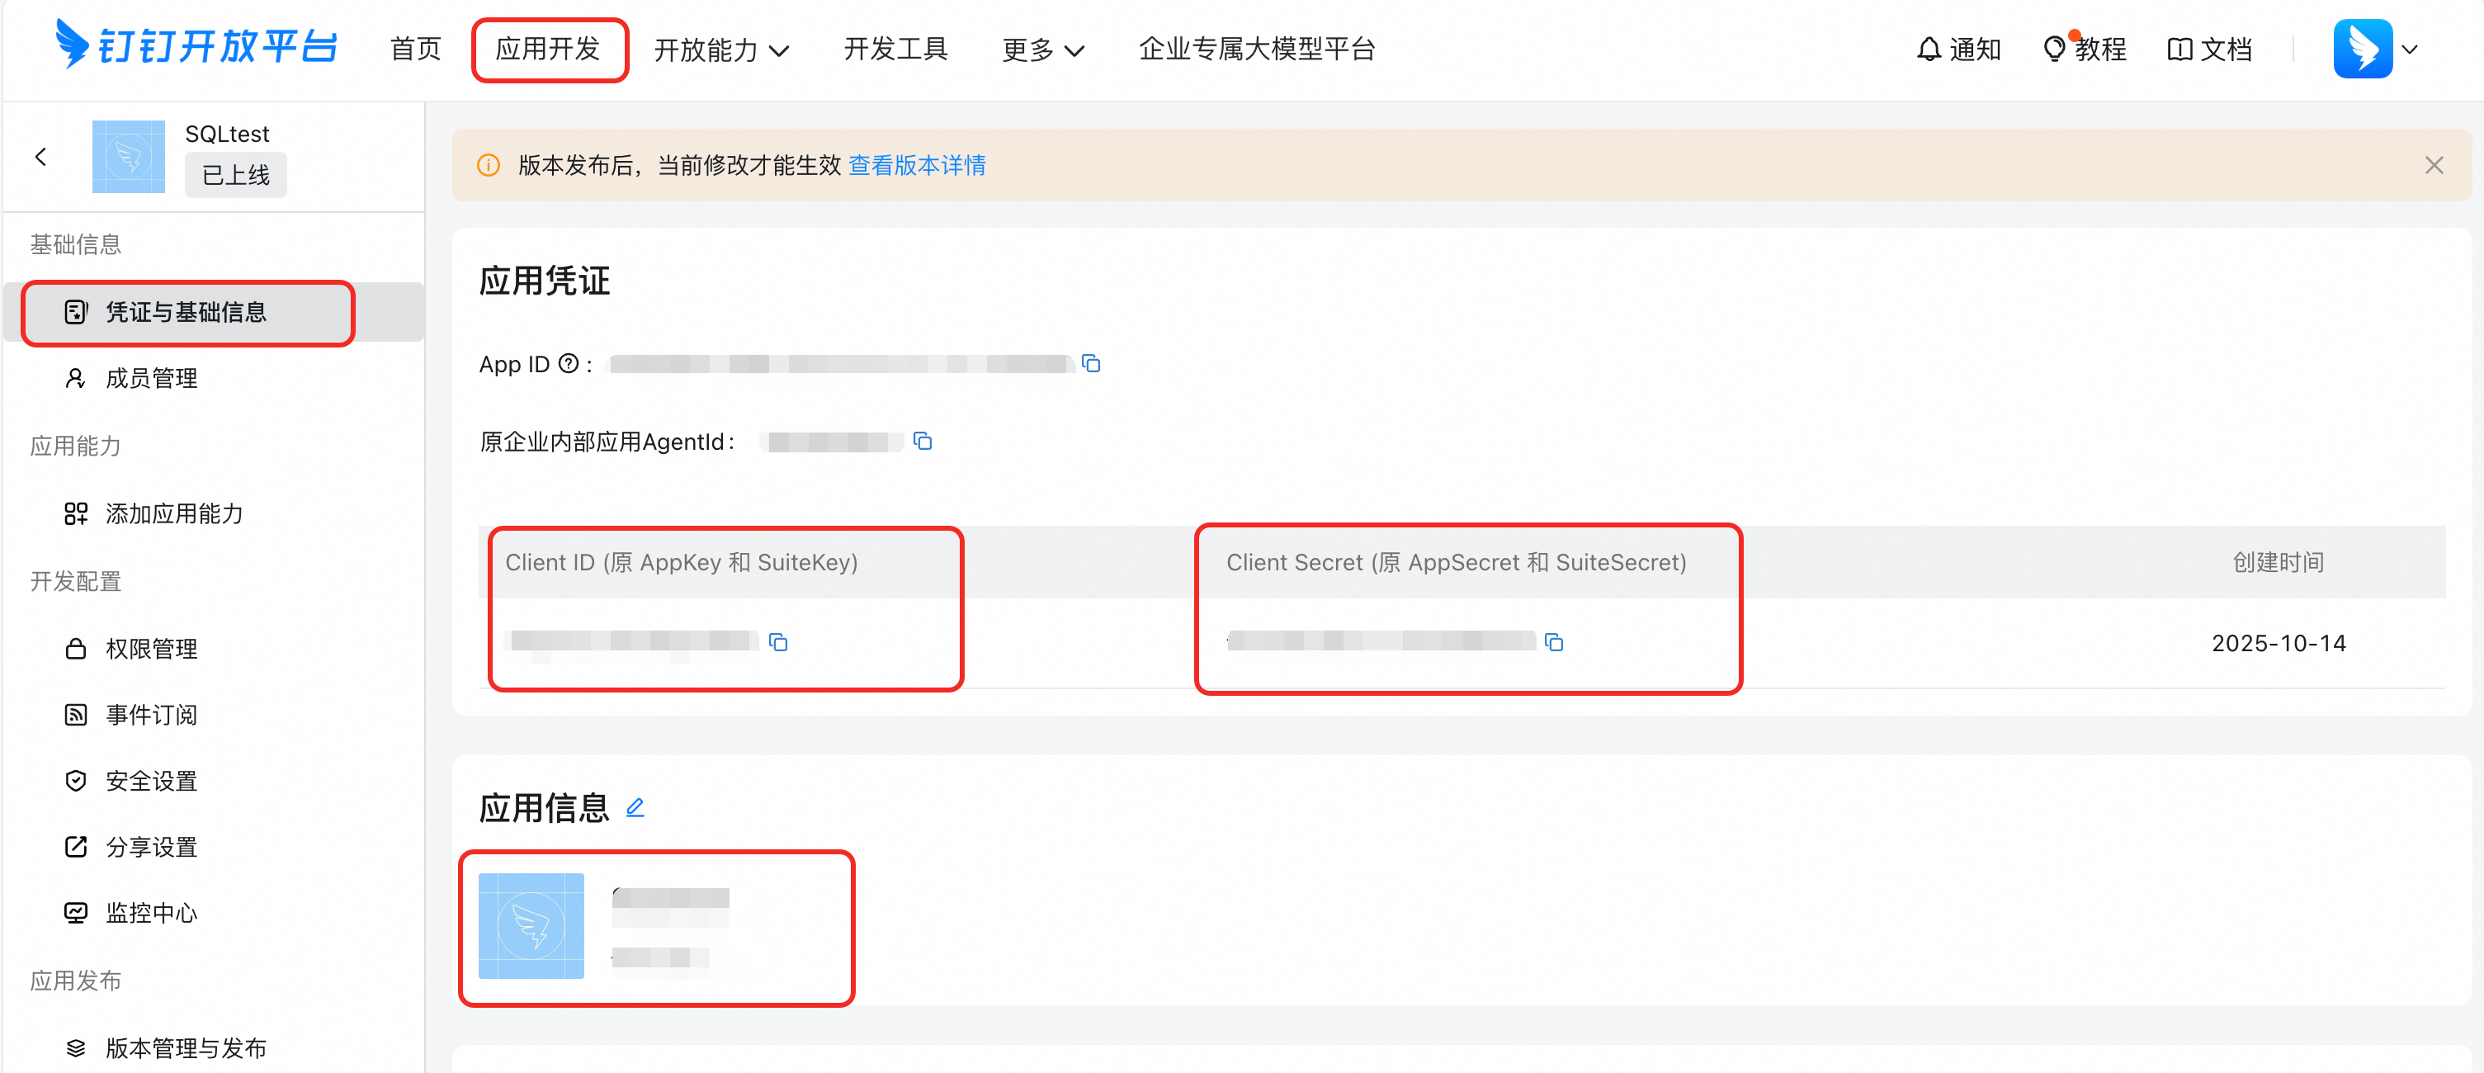Open the user avatar account dropdown

[x=2375, y=48]
